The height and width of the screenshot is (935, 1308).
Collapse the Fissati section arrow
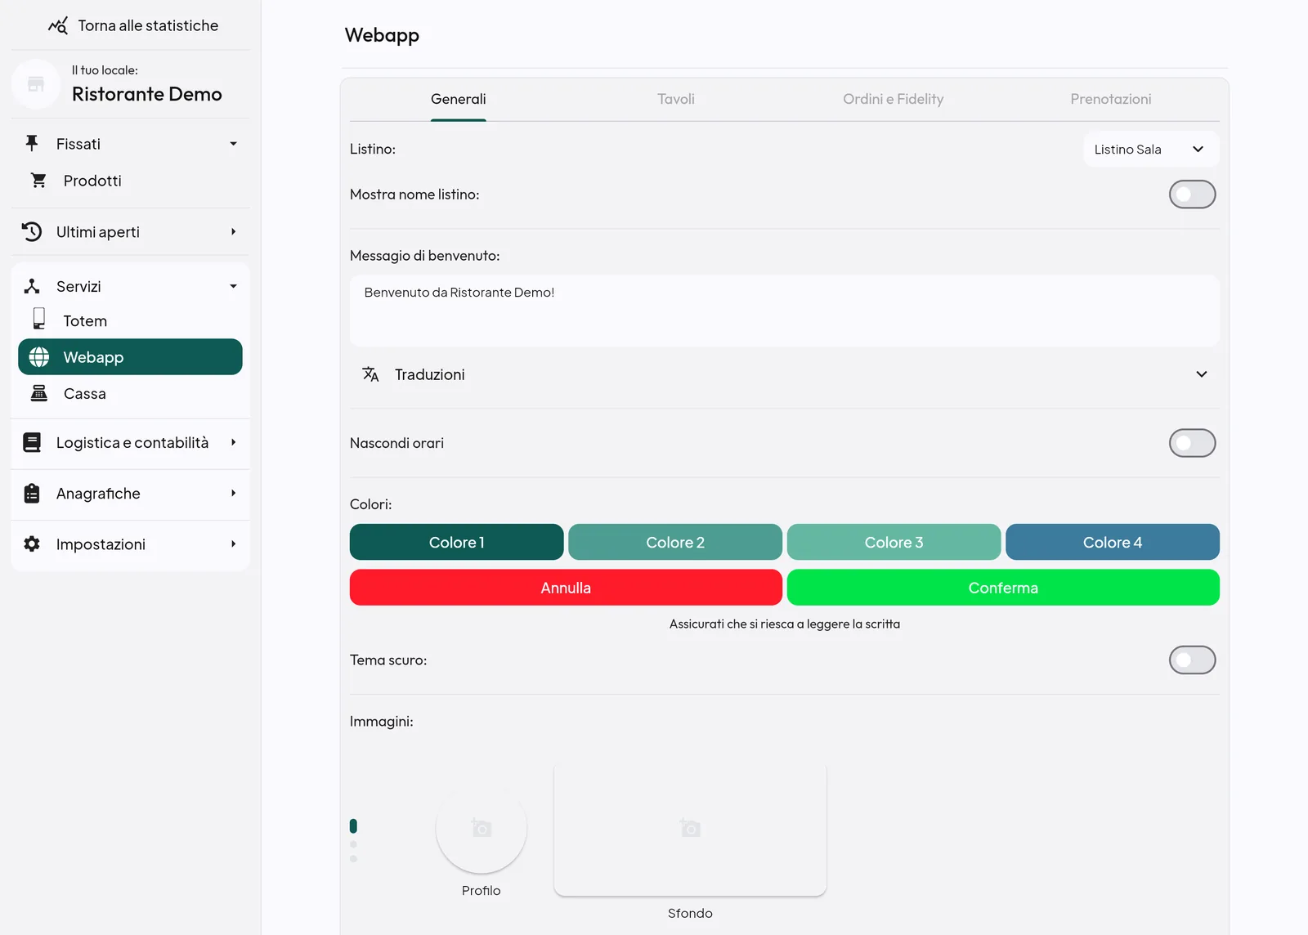[x=233, y=144]
